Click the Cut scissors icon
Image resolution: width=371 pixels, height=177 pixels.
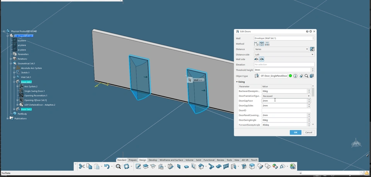[x=82, y=167]
